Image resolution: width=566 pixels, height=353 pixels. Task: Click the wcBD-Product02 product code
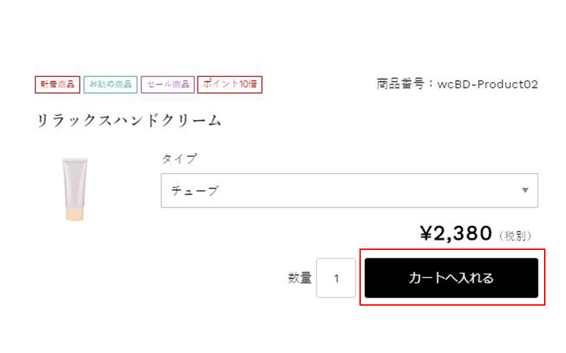[487, 84]
